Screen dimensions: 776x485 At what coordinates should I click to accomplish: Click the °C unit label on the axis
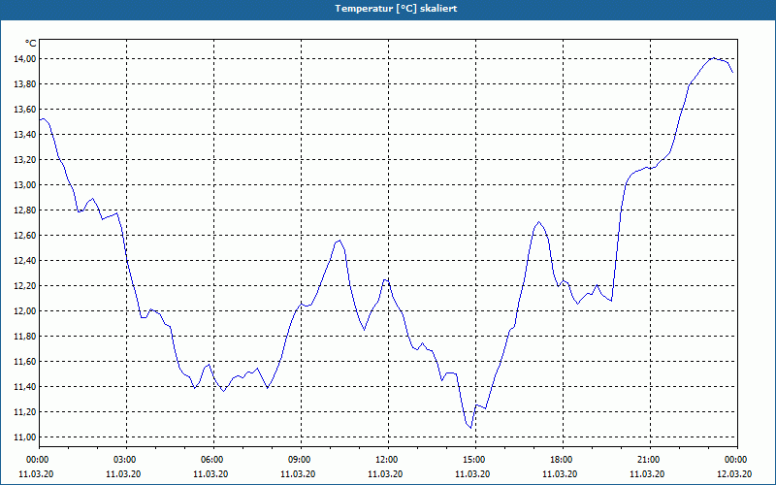click(31, 44)
